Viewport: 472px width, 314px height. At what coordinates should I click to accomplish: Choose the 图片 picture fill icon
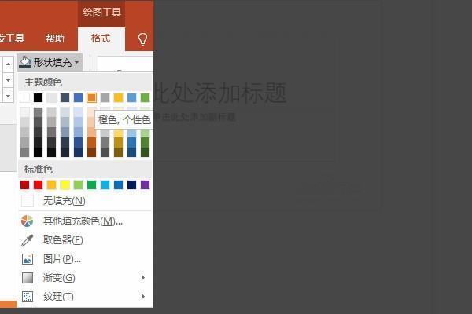(28, 259)
